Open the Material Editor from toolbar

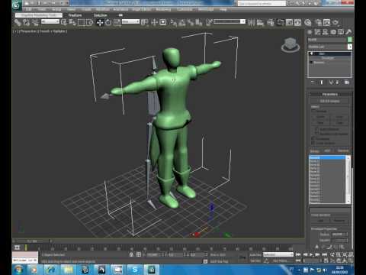tap(307, 23)
